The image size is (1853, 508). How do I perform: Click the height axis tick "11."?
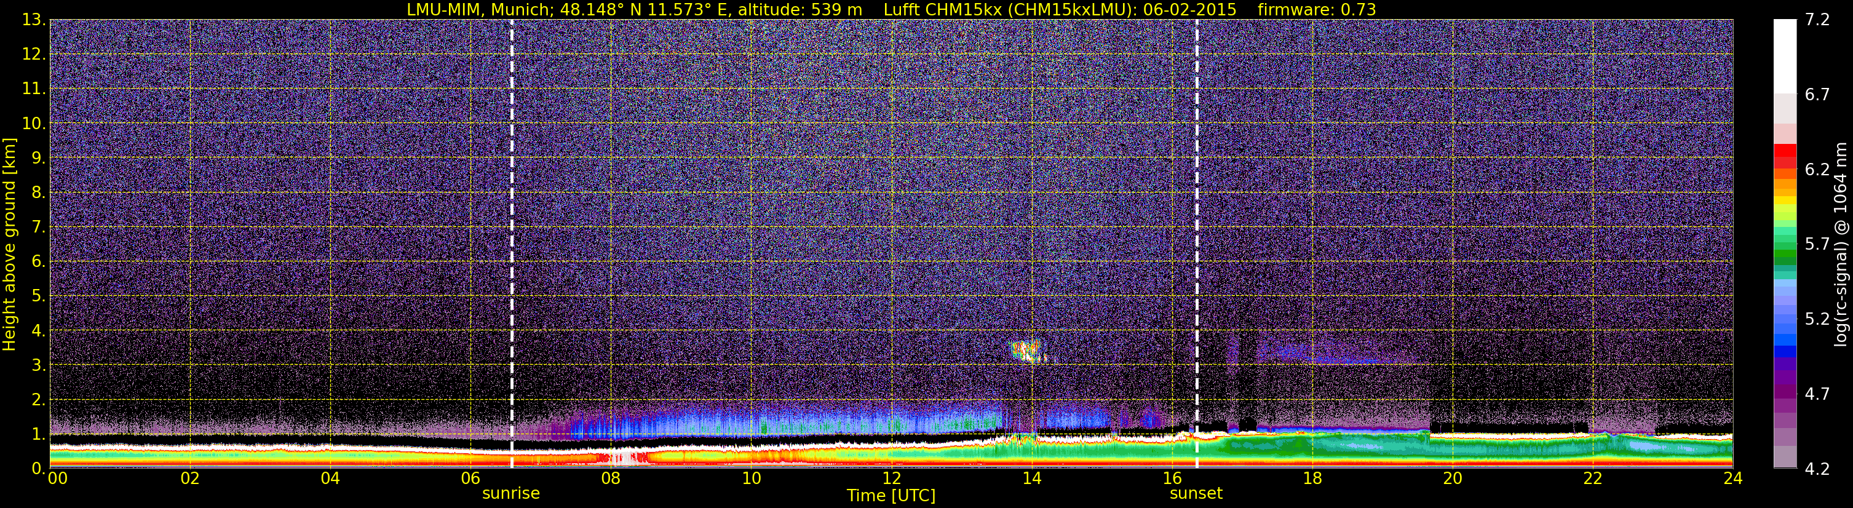34,89
